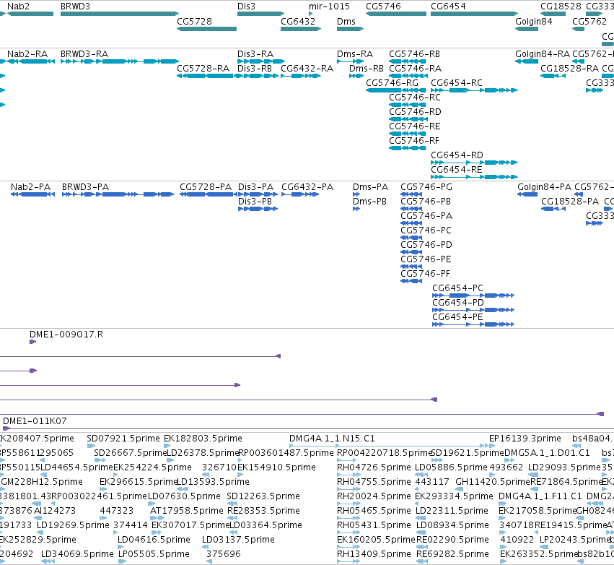Open the Dis3-RA transcript label
Image resolution: width=614 pixels, height=565 pixels.
coord(255,53)
